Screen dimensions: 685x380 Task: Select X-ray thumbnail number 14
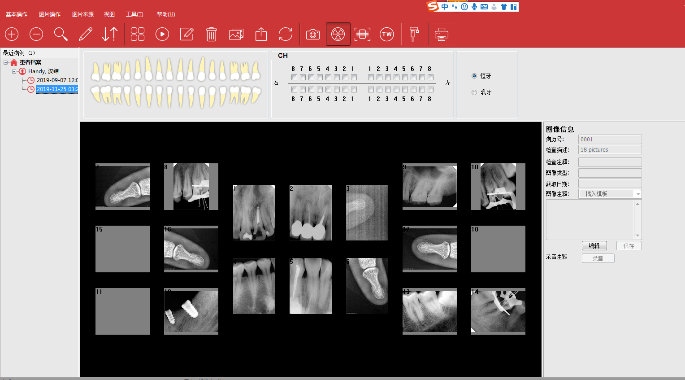(498, 311)
